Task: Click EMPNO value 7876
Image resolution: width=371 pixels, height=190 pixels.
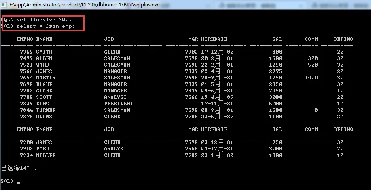Action: 27,116
